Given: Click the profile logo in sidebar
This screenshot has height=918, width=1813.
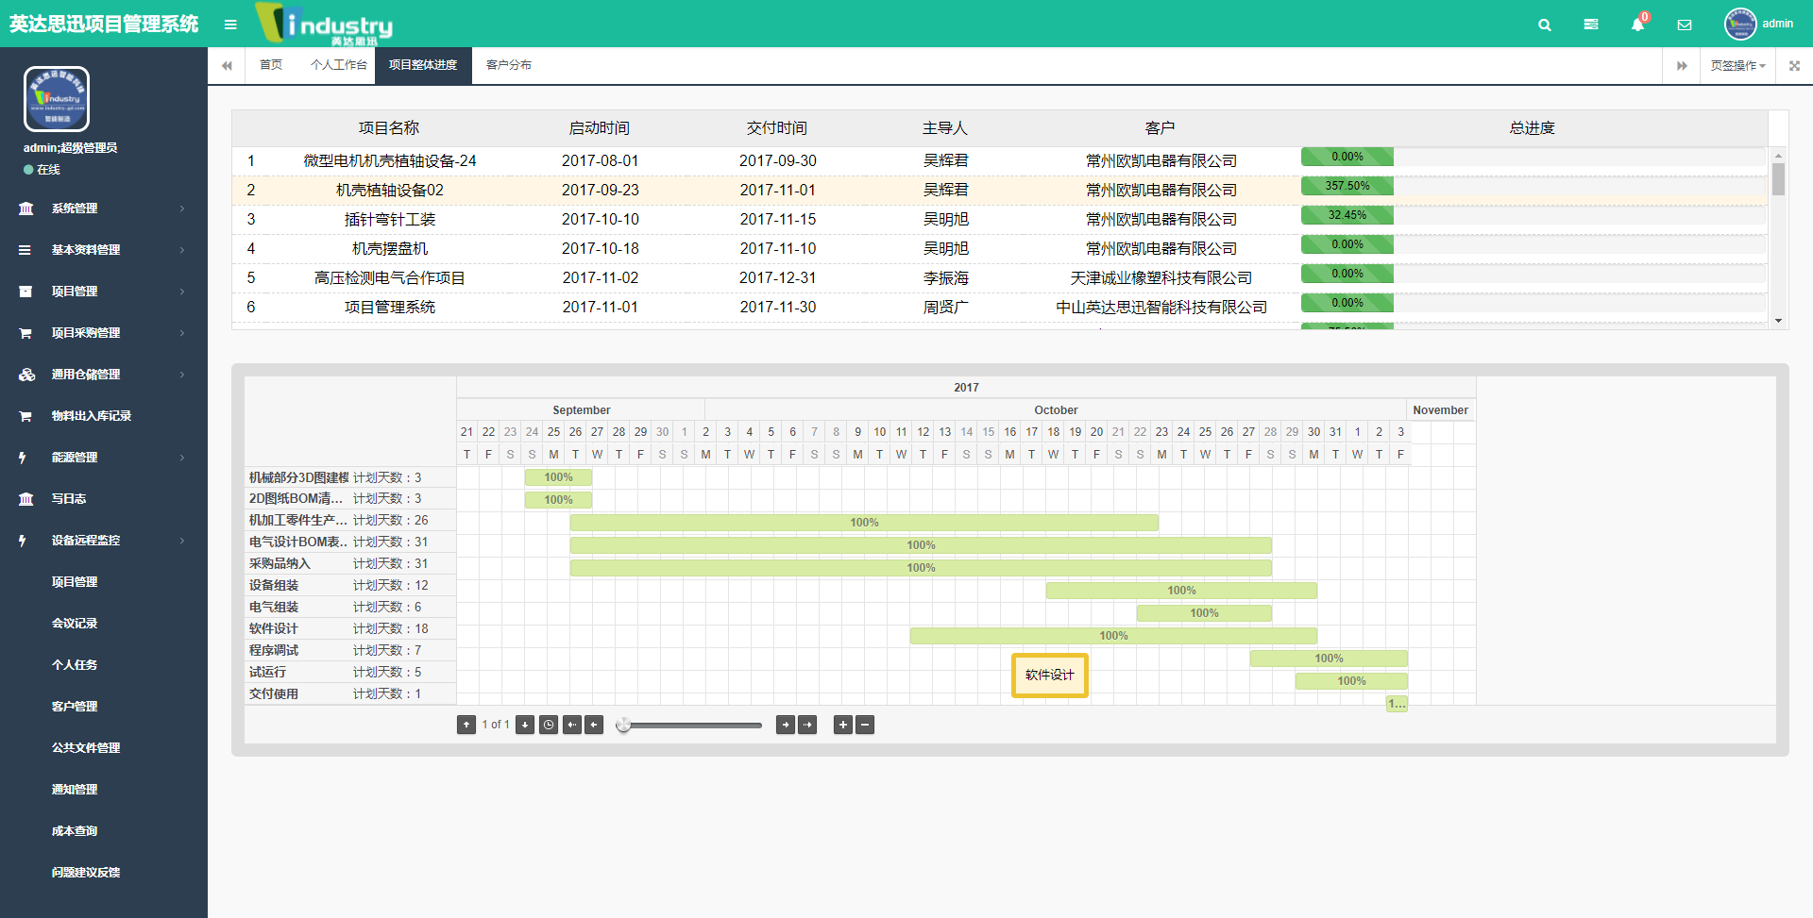Looking at the screenshot, I should click(57, 99).
